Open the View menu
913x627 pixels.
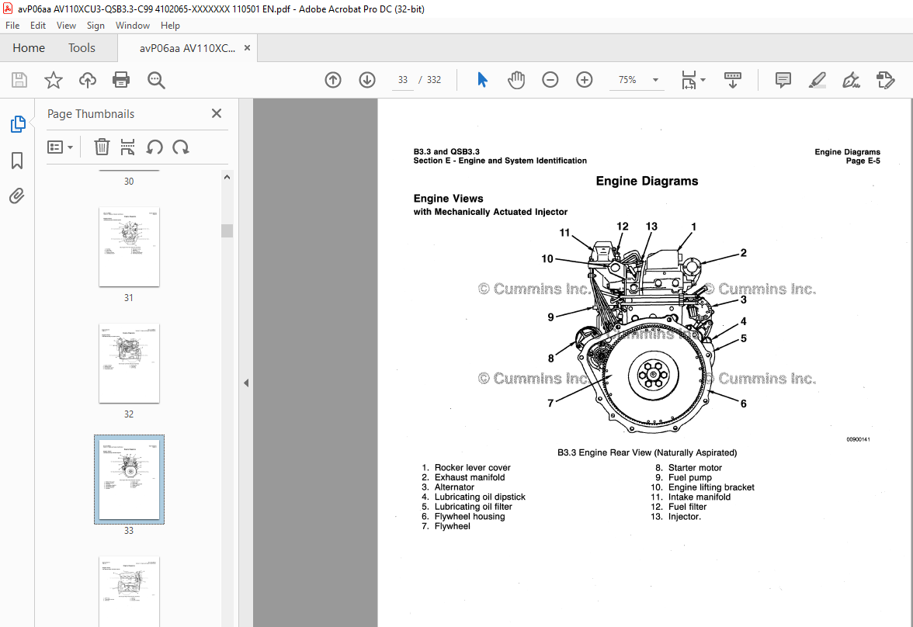66,26
